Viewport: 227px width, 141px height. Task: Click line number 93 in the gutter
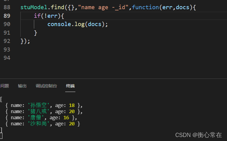(x=7, y=49)
